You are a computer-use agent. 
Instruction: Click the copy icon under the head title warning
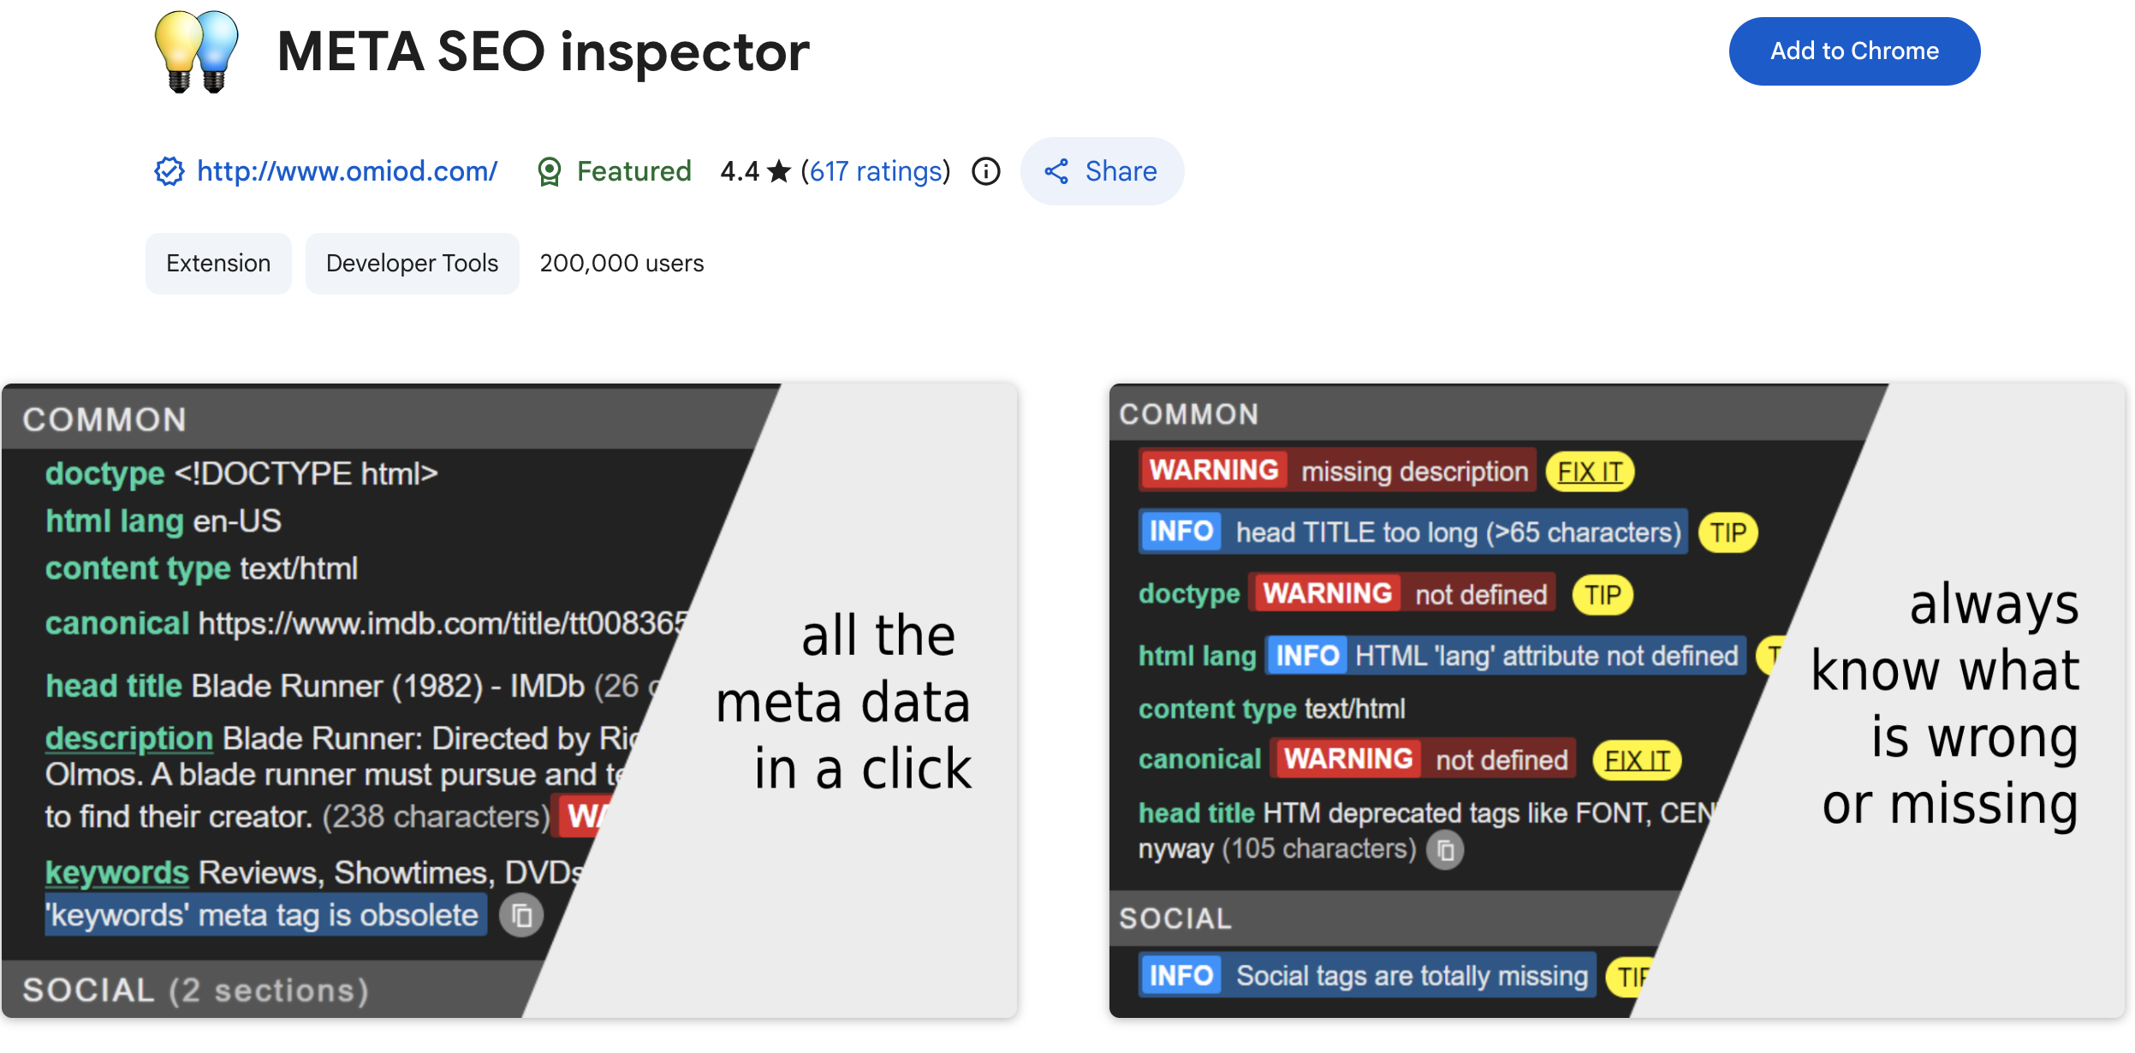click(1444, 849)
